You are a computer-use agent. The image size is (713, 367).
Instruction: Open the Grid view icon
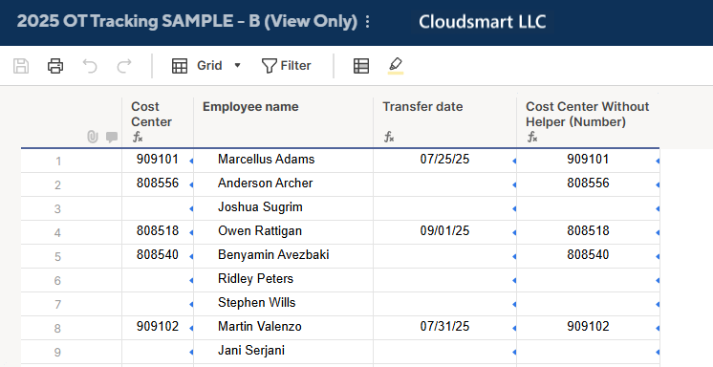click(180, 66)
